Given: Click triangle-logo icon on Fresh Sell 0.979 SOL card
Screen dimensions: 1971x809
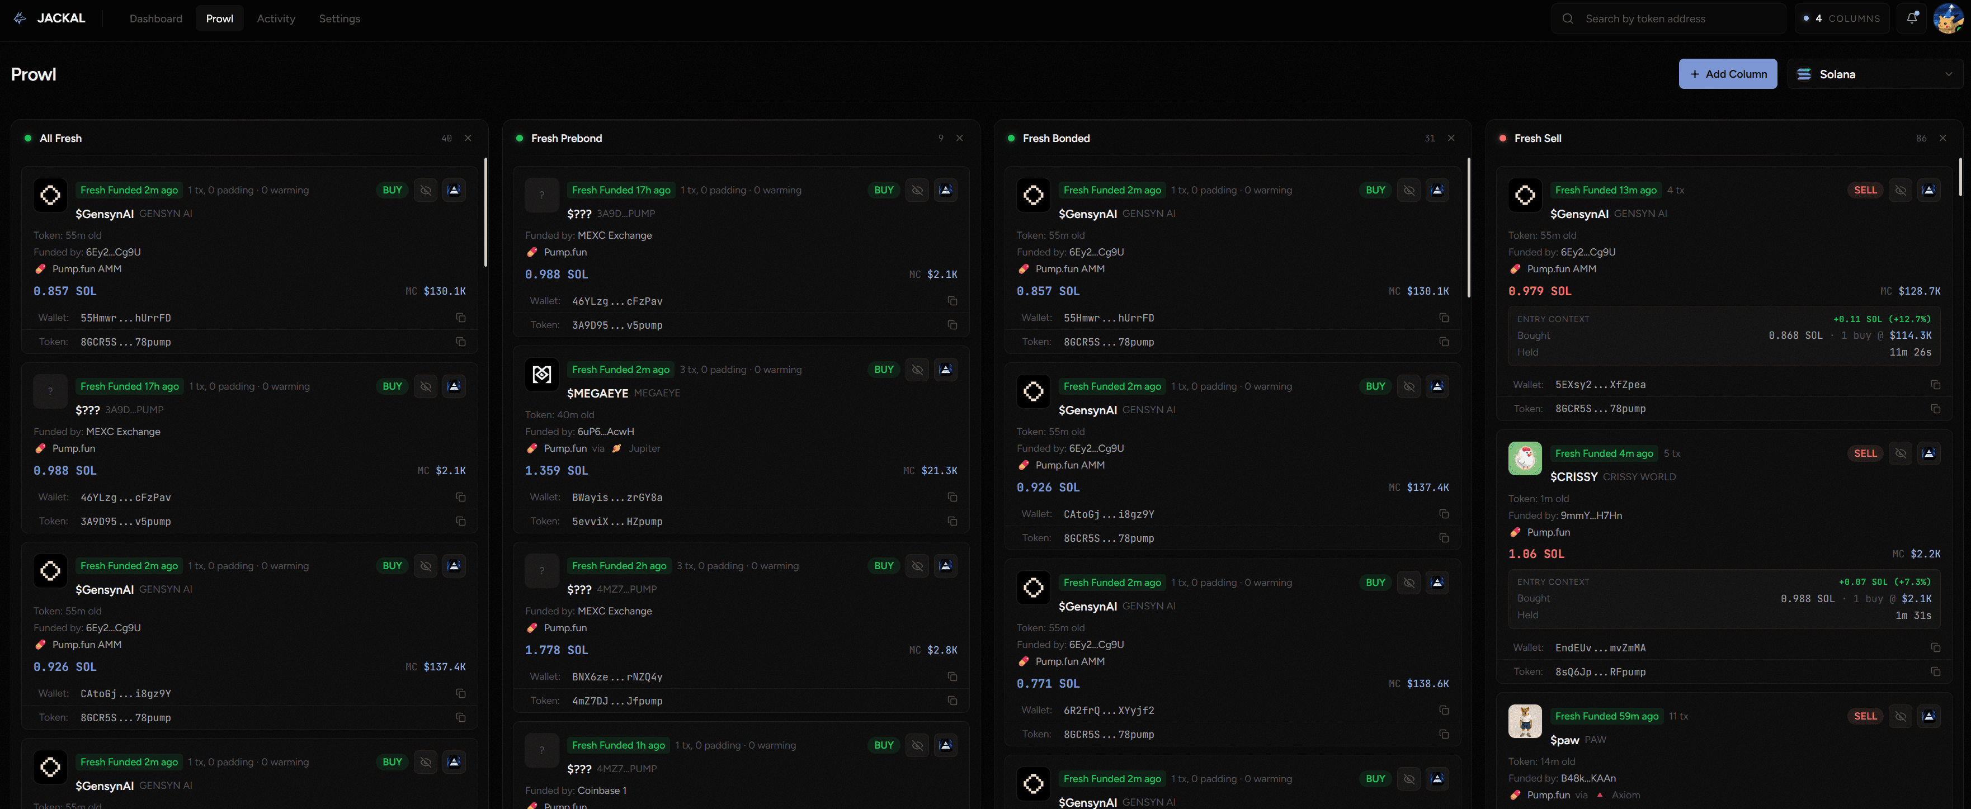Looking at the screenshot, I should click(x=1929, y=191).
